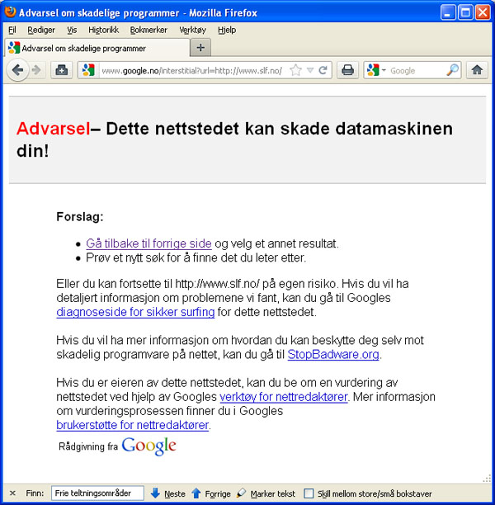Click the Firefox icon in title bar
495x505 pixels.
click(x=10, y=12)
